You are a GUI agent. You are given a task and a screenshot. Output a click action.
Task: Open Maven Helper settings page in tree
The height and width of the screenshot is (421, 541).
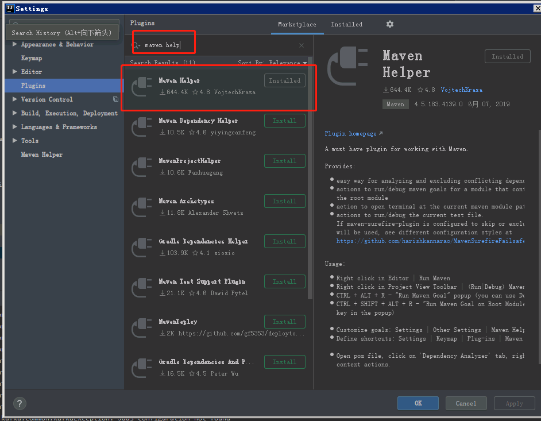[x=42, y=155]
